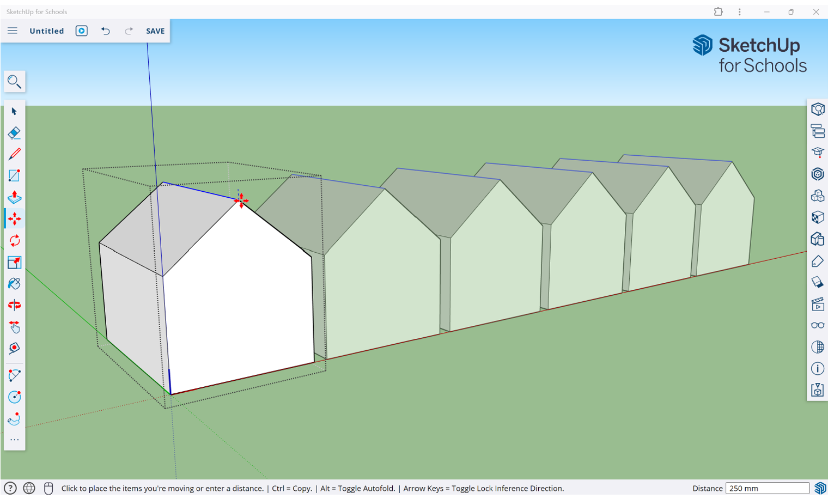Click the SAVE button
Viewport: 828px width, 499px height.
155,31
